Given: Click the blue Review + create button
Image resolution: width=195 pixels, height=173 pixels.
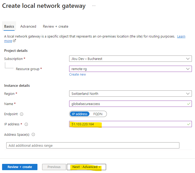Looking at the screenshot, I should (20, 167).
